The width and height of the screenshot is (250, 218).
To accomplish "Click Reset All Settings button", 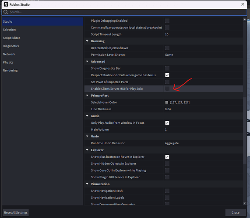I will [x=16, y=213].
